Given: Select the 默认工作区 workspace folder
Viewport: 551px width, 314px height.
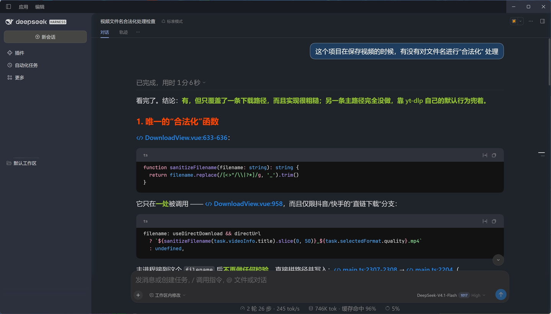Looking at the screenshot, I should pos(22,163).
